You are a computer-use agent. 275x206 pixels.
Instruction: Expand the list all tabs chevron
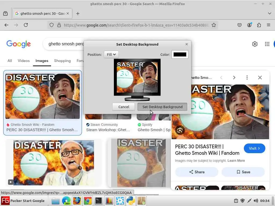(x=270, y=13)
